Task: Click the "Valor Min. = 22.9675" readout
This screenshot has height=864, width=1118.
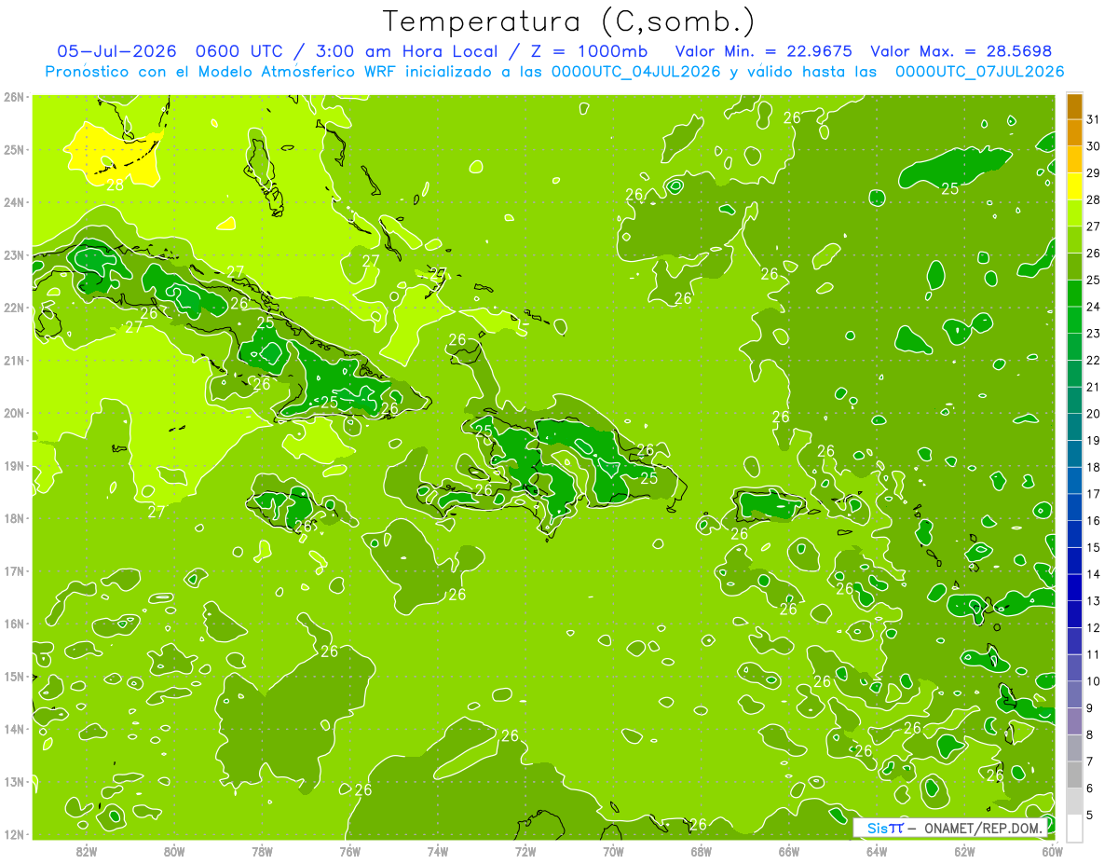Action: point(764,51)
